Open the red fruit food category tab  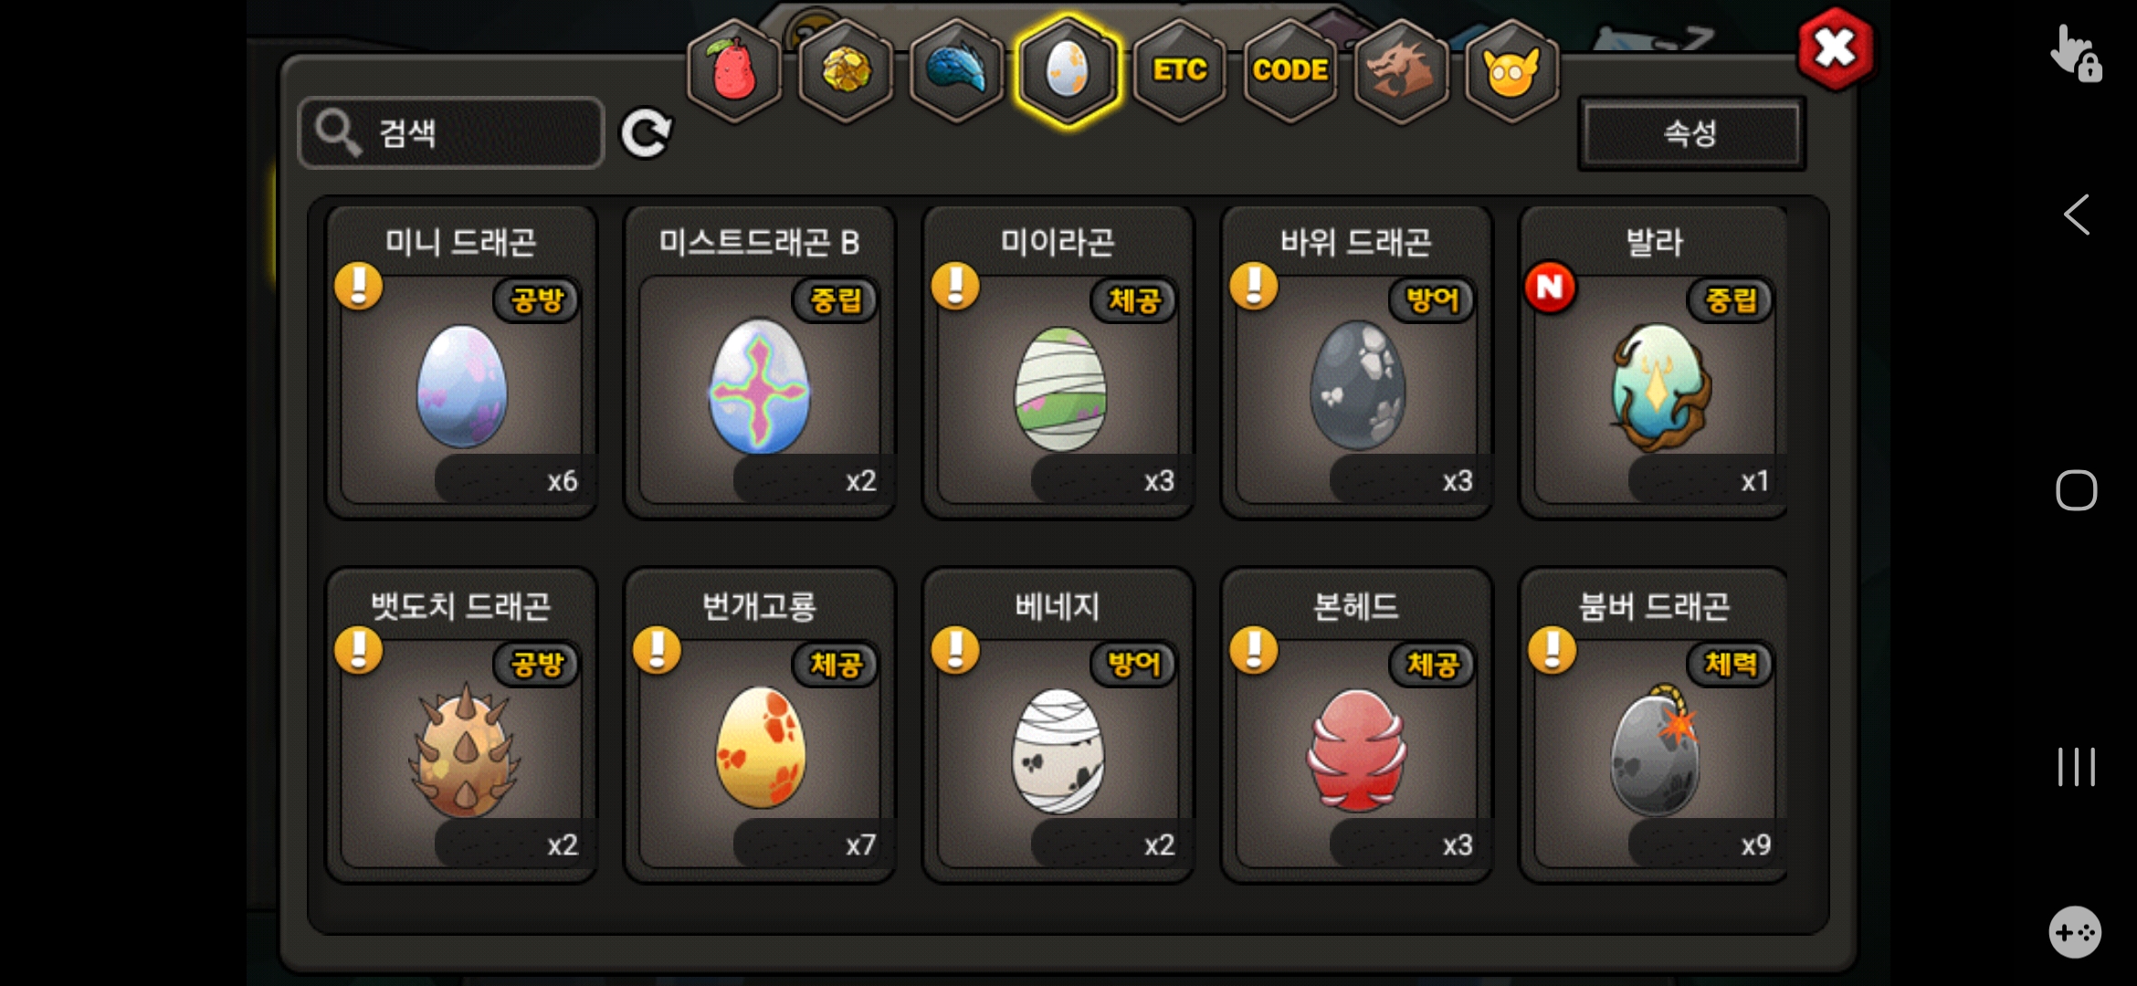click(735, 71)
